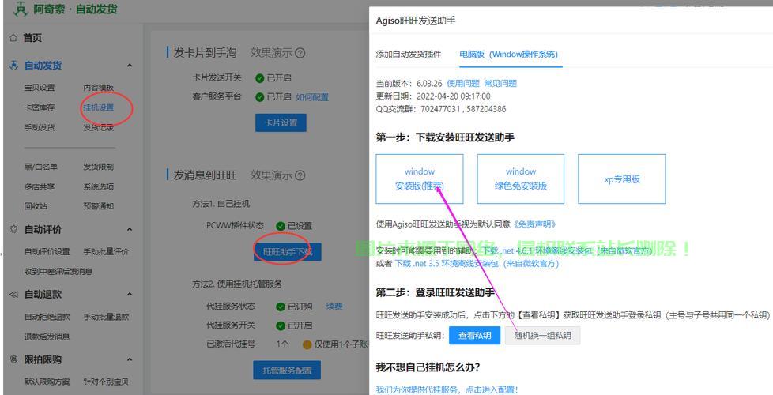Screen dimensions: 773x395
Task: Open 针对个别宝贝 in sidebar
Action: (x=106, y=382)
